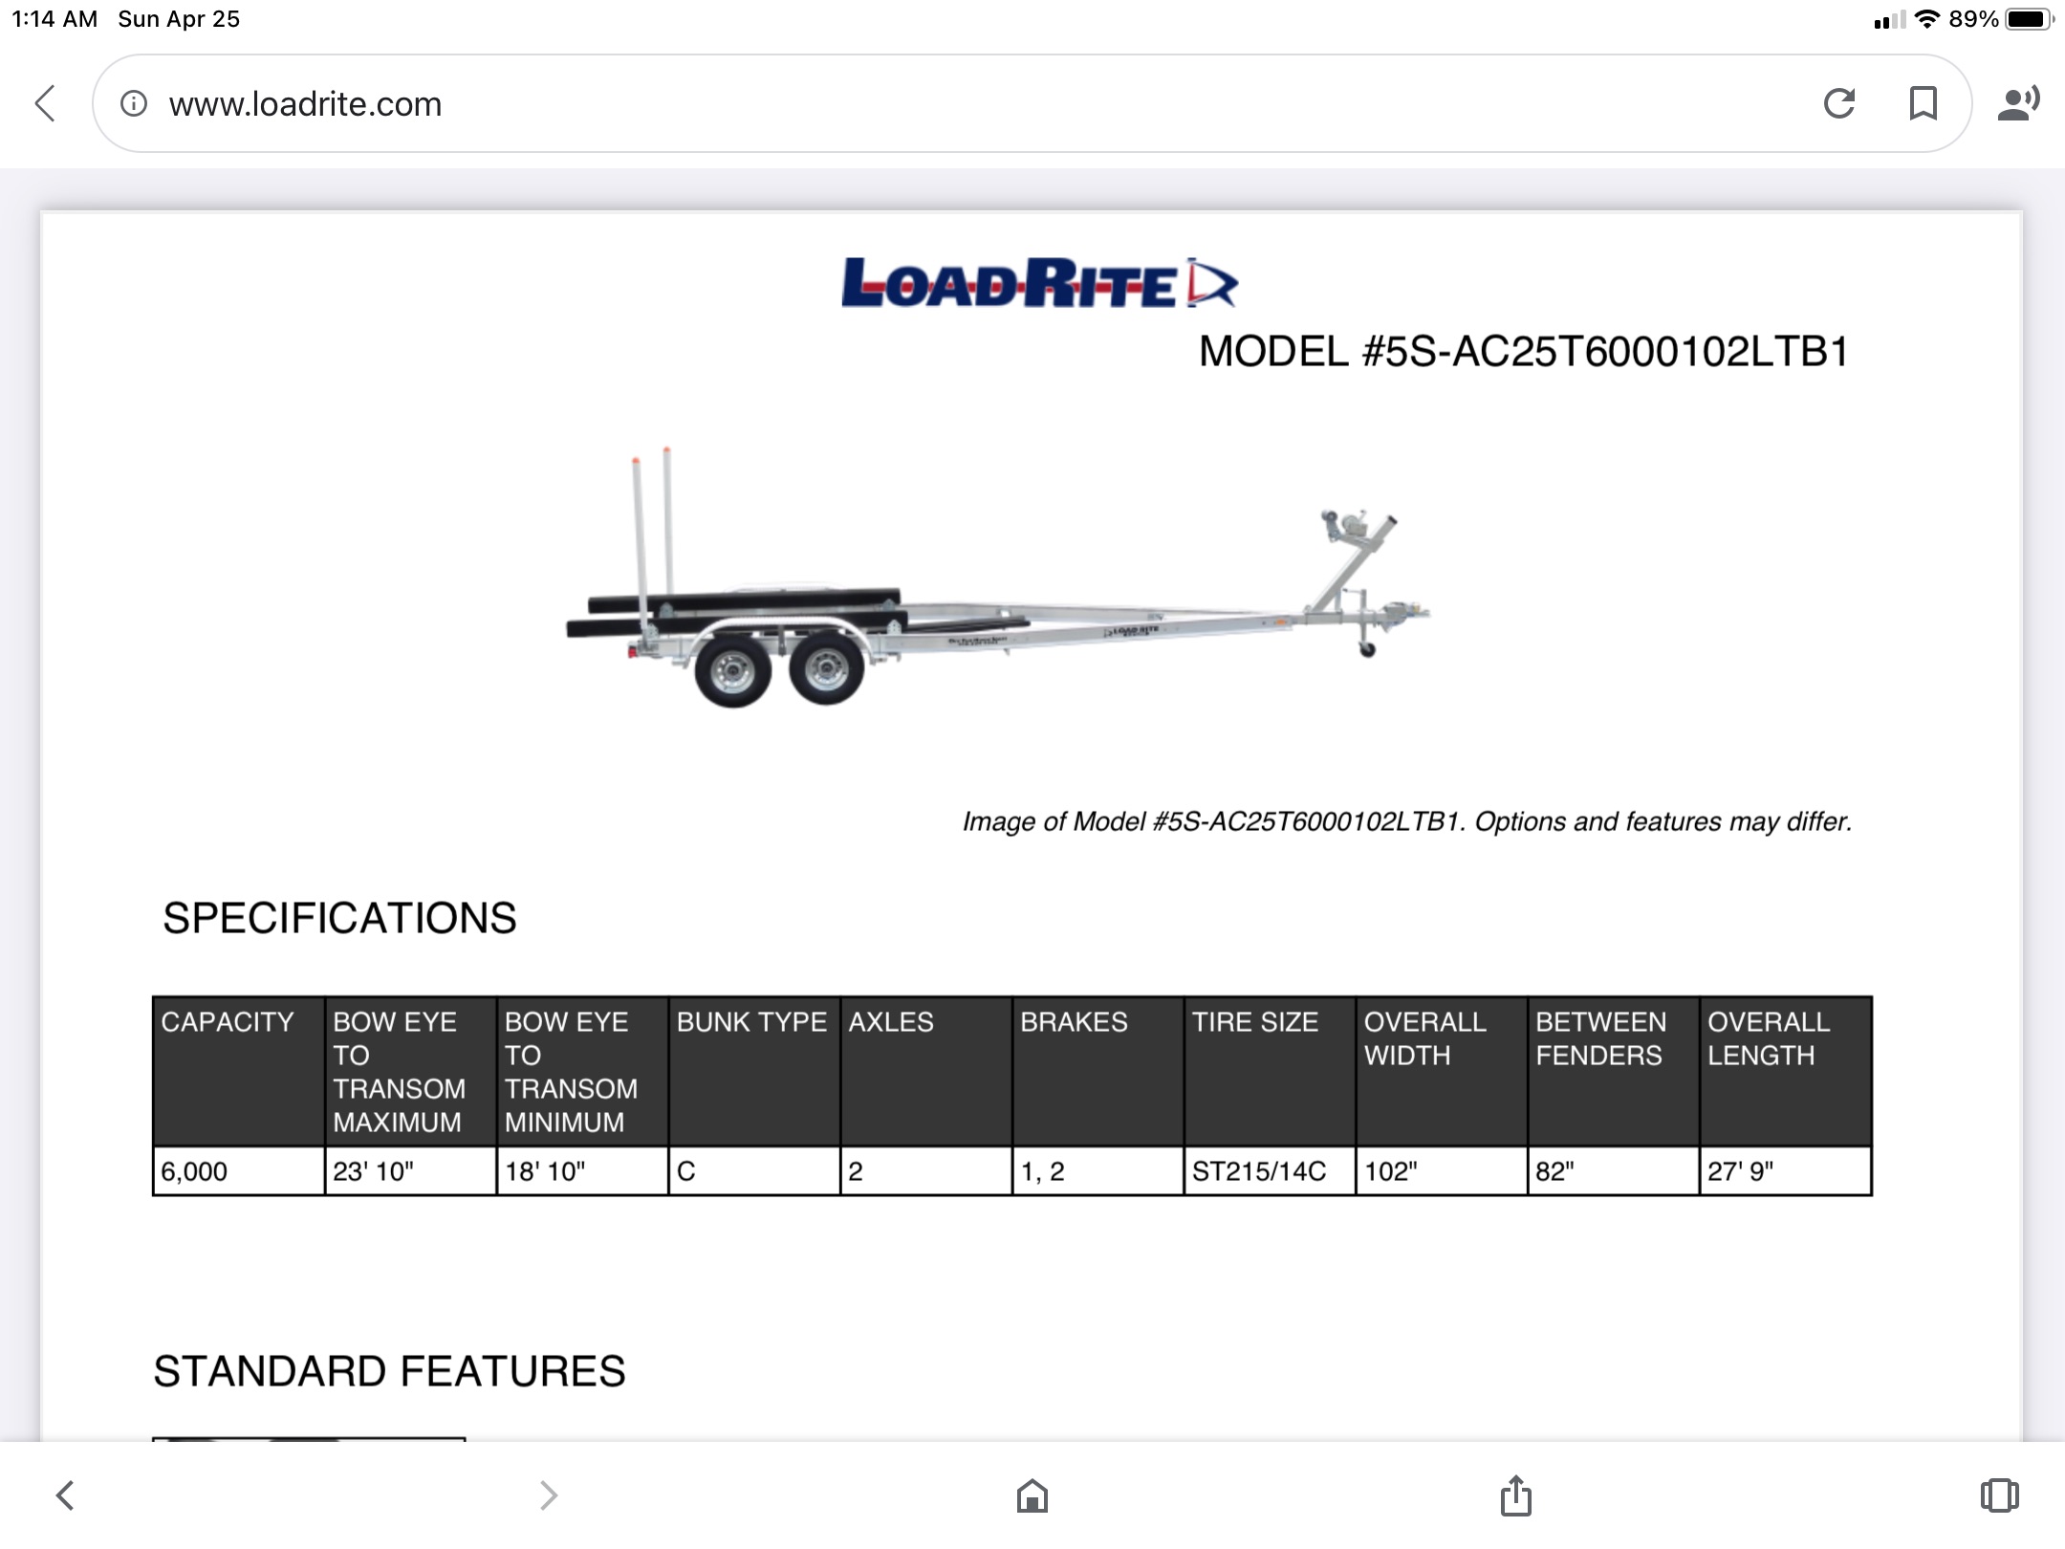Screen dimensions: 2065x1549
Task: Reload the loadrite.com page
Action: click(1838, 103)
